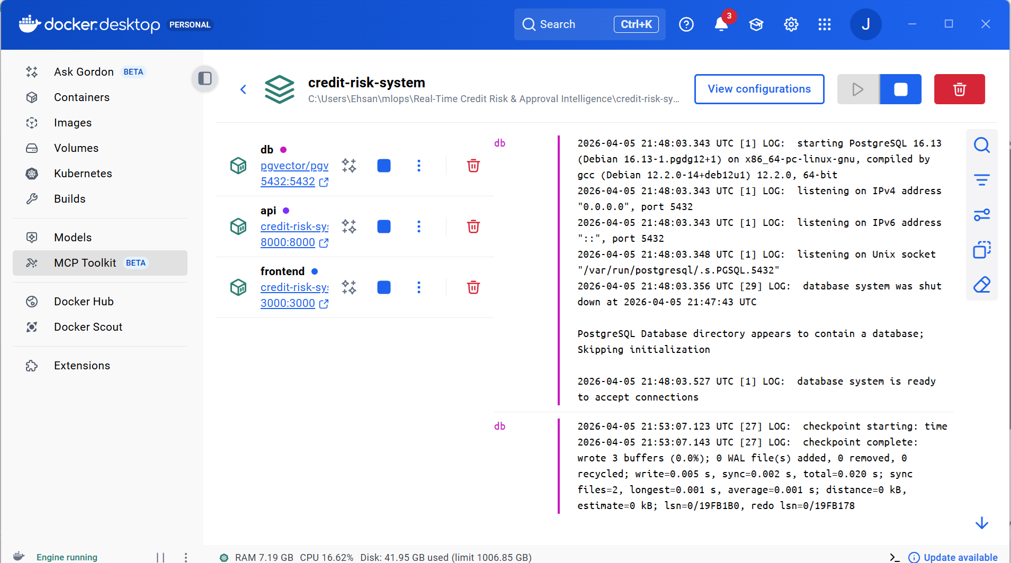Click the search logs magnifier icon
The image size is (1011, 563).
[x=981, y=145]
